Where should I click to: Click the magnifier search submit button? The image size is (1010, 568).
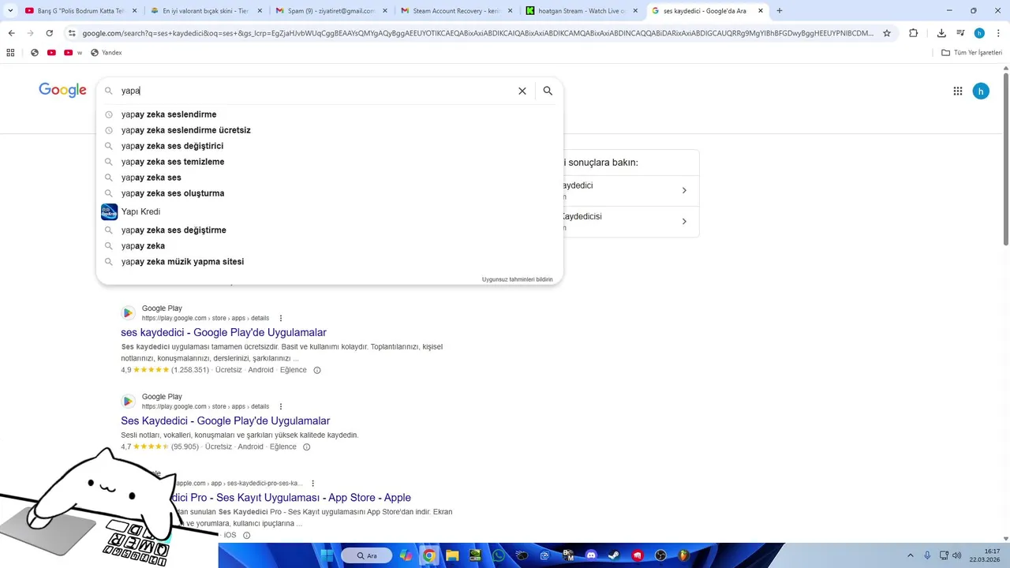(548, 91)
